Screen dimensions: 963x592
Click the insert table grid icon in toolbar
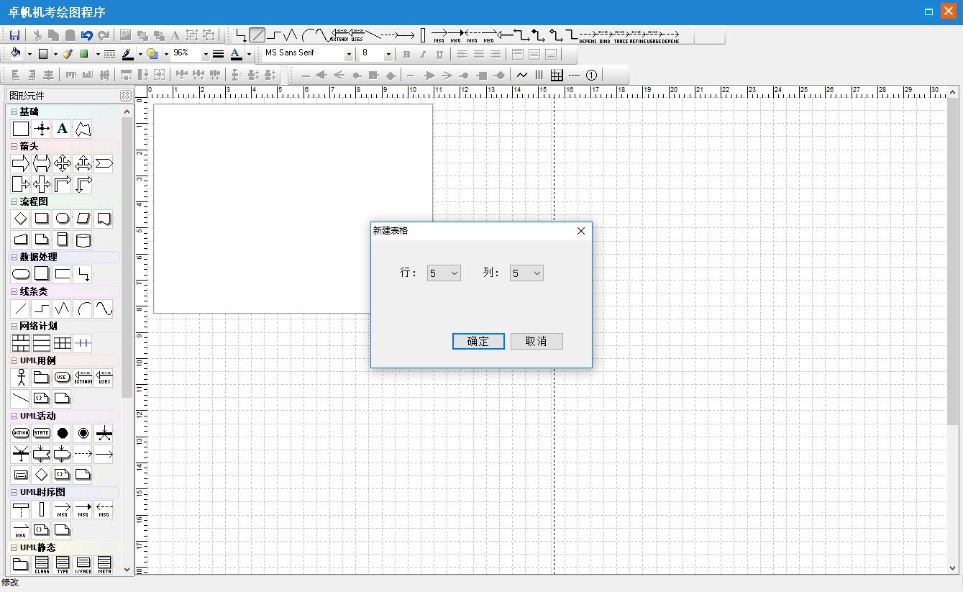pyautogui.click(x=557, y=75)
